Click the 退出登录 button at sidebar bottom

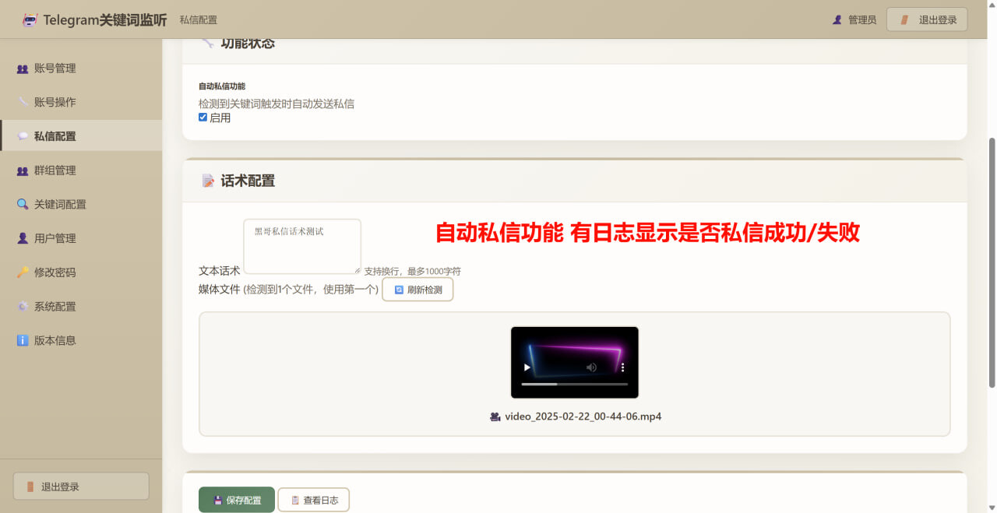81,487
